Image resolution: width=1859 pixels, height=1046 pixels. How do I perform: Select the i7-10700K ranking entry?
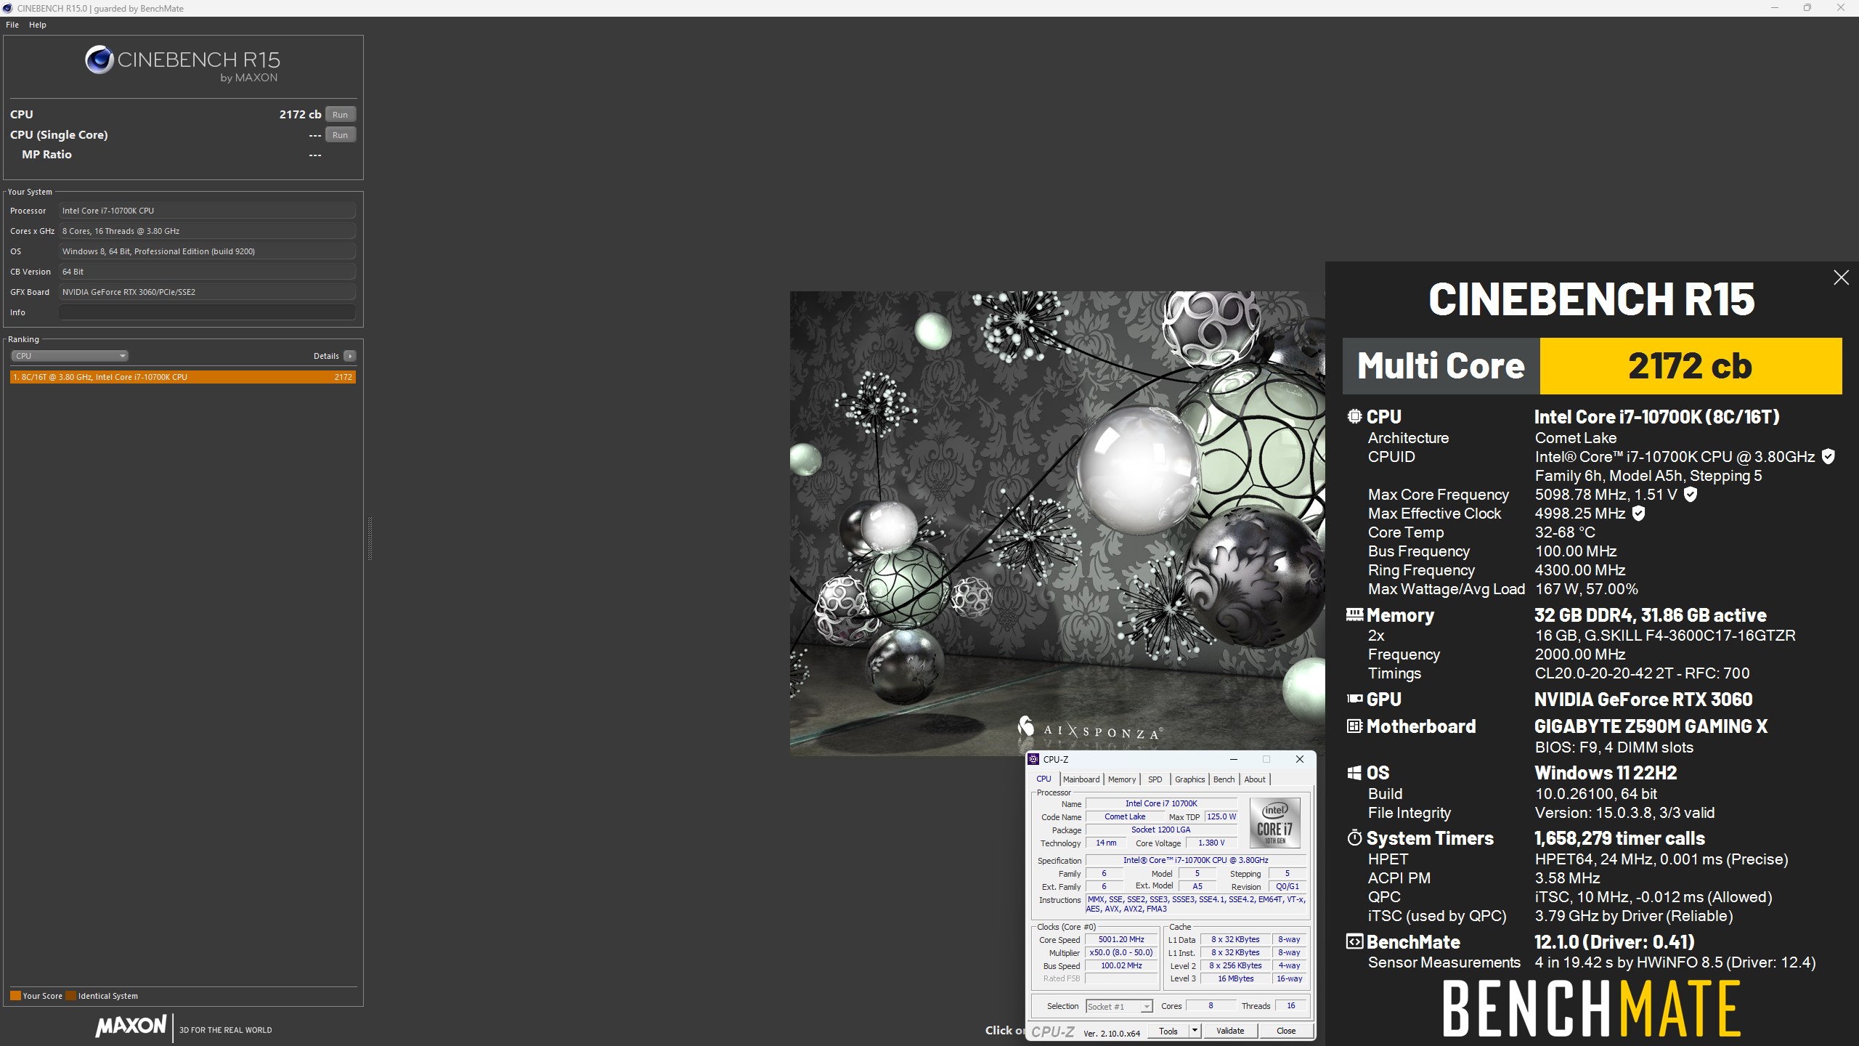(x=183, y=377)
